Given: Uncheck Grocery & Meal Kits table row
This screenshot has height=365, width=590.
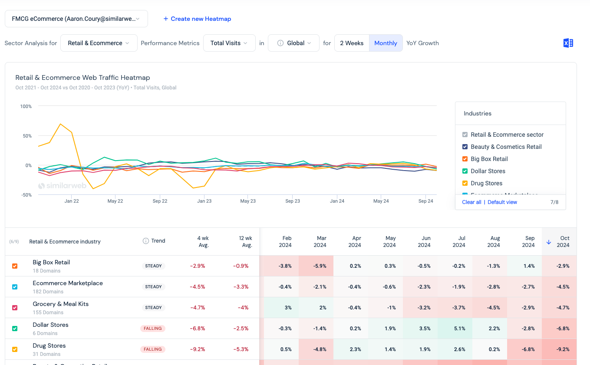Looking at the screenshot, I should click(x=15, y=308).
